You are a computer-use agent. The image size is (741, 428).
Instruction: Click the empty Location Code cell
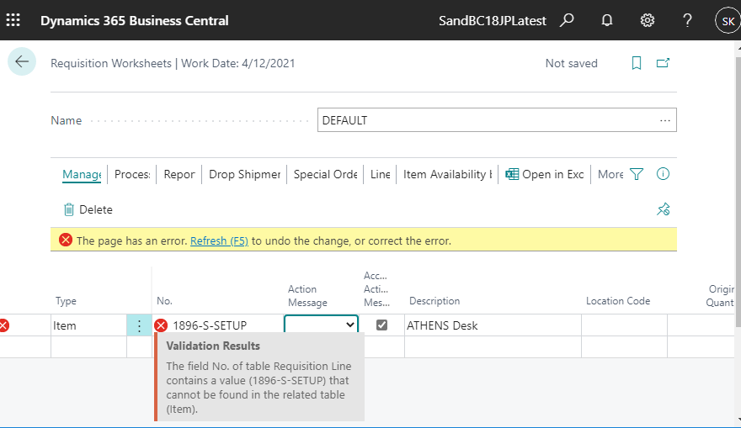pos(624,325)
